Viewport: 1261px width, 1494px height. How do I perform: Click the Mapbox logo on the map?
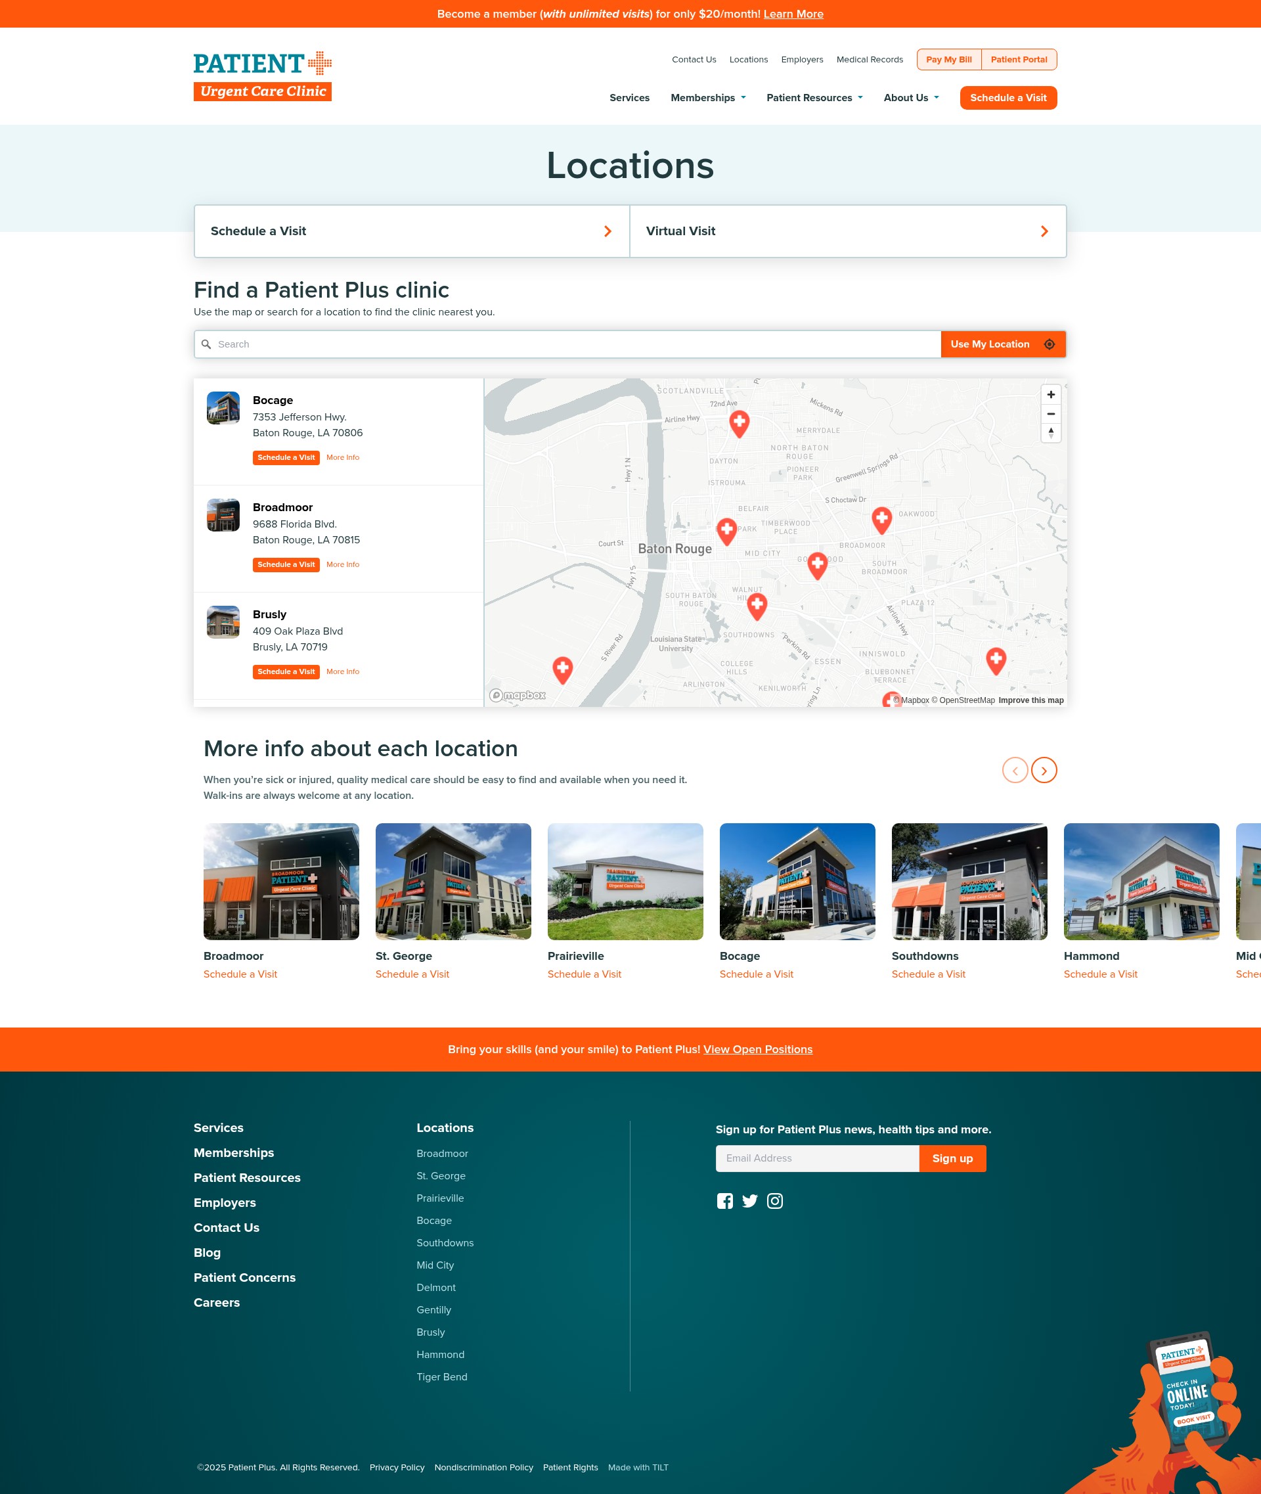coord(518,695)
